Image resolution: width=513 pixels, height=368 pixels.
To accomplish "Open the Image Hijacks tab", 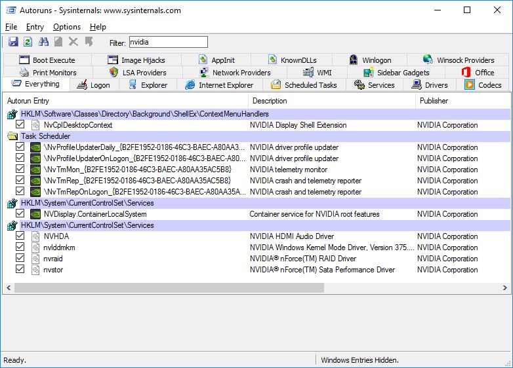I will (x=136, y=60).
